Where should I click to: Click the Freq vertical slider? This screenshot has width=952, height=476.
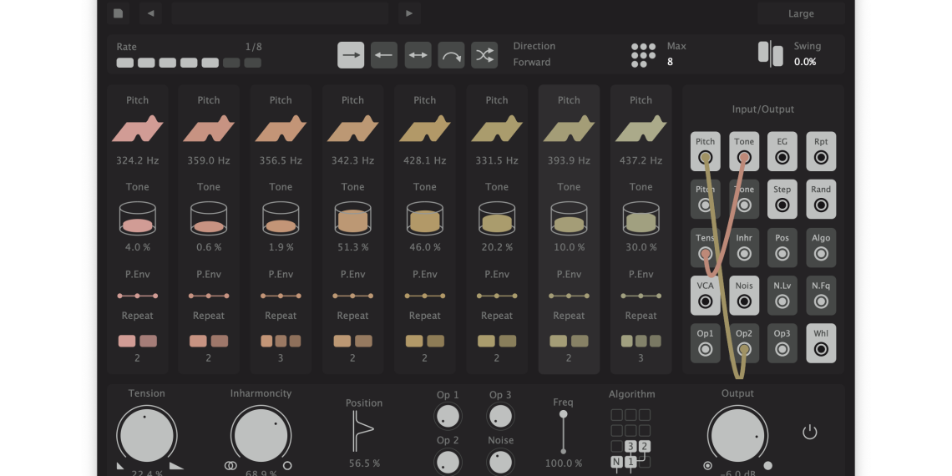563,433
